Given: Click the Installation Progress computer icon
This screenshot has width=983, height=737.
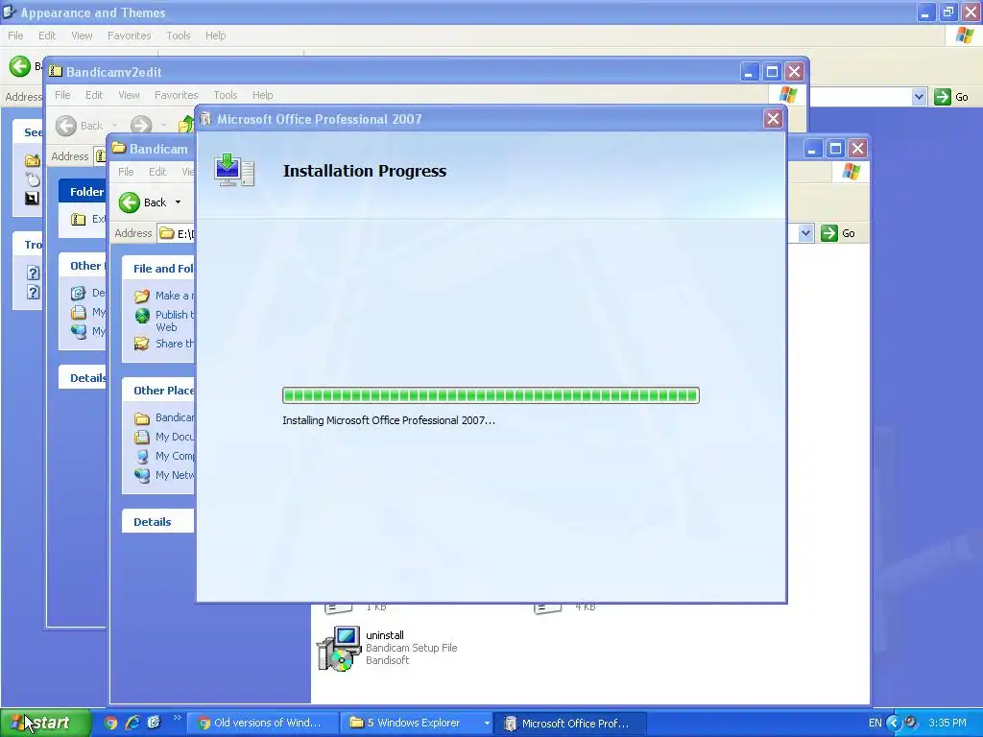Looking at the screenshot, I should coord(234,171).
